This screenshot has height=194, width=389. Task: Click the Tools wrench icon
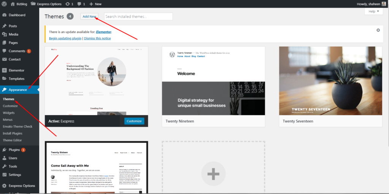point(4,166)
